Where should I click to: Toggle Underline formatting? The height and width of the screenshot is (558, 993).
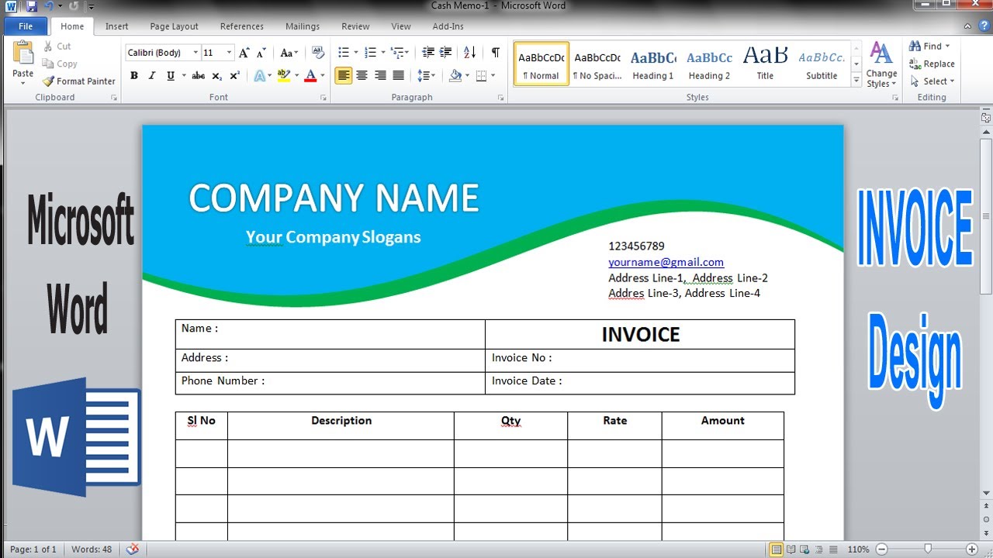coord(169,76)
